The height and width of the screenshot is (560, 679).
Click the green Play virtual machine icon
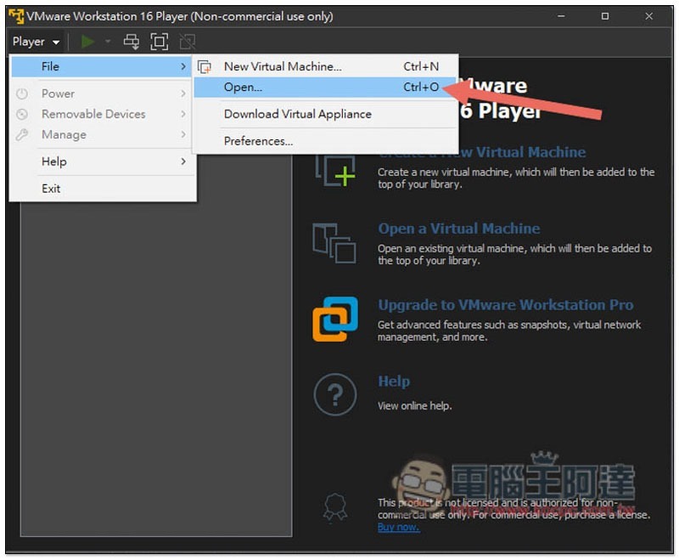pos(87,42)
